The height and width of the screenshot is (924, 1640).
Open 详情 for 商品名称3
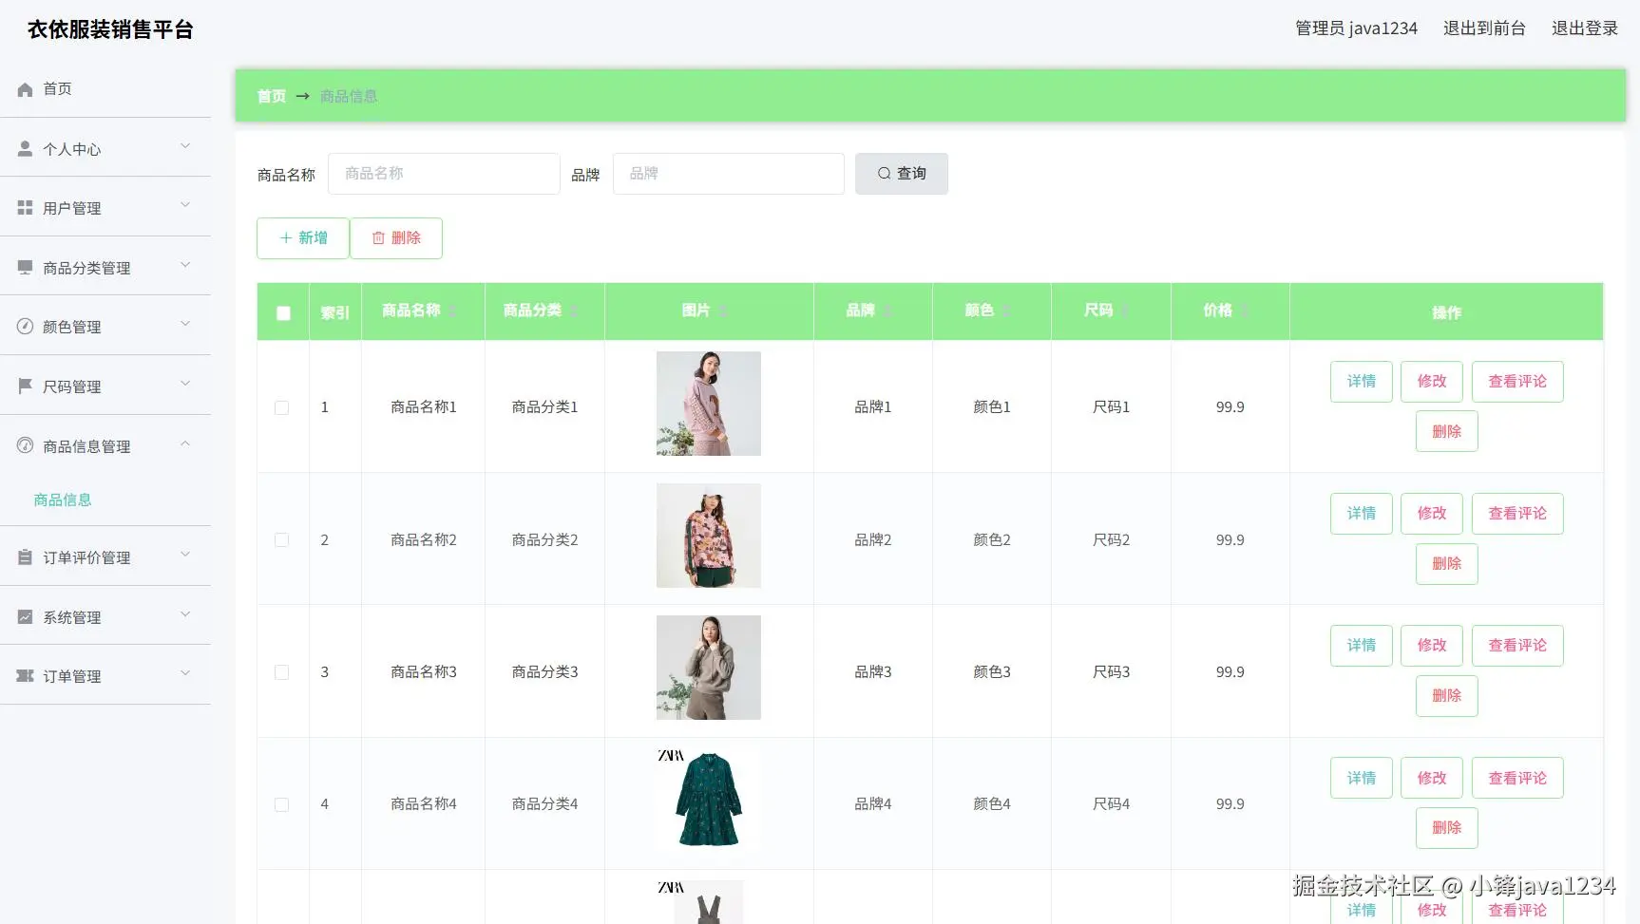pyautogui.click(x=1362, y=646)
